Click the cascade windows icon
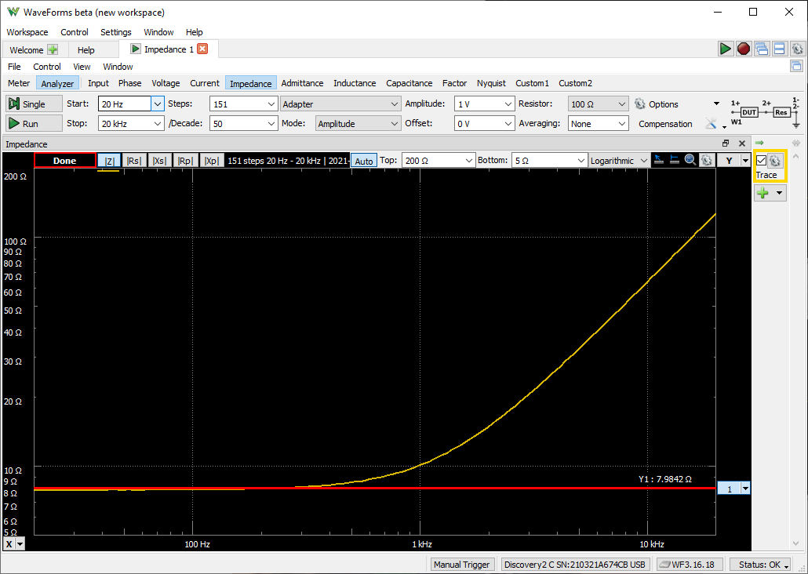Screen dimensions: 808x574 [762, 49]
